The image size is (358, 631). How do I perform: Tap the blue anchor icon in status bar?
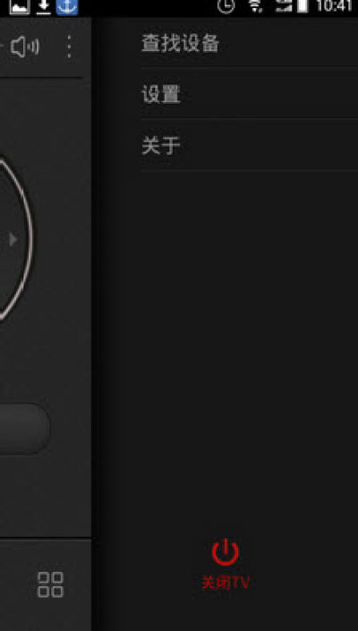(x=67, y=7)
